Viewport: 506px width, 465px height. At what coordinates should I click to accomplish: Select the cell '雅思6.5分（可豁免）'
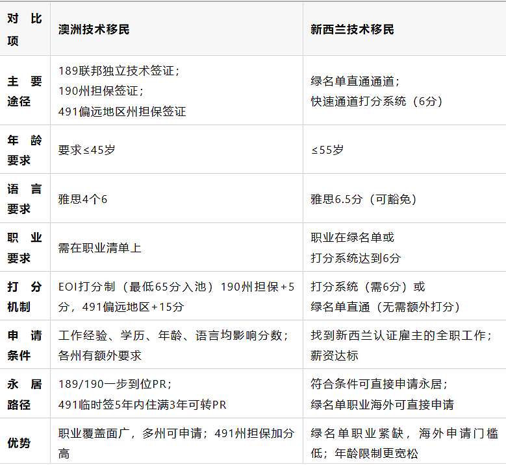pos(364,199)
